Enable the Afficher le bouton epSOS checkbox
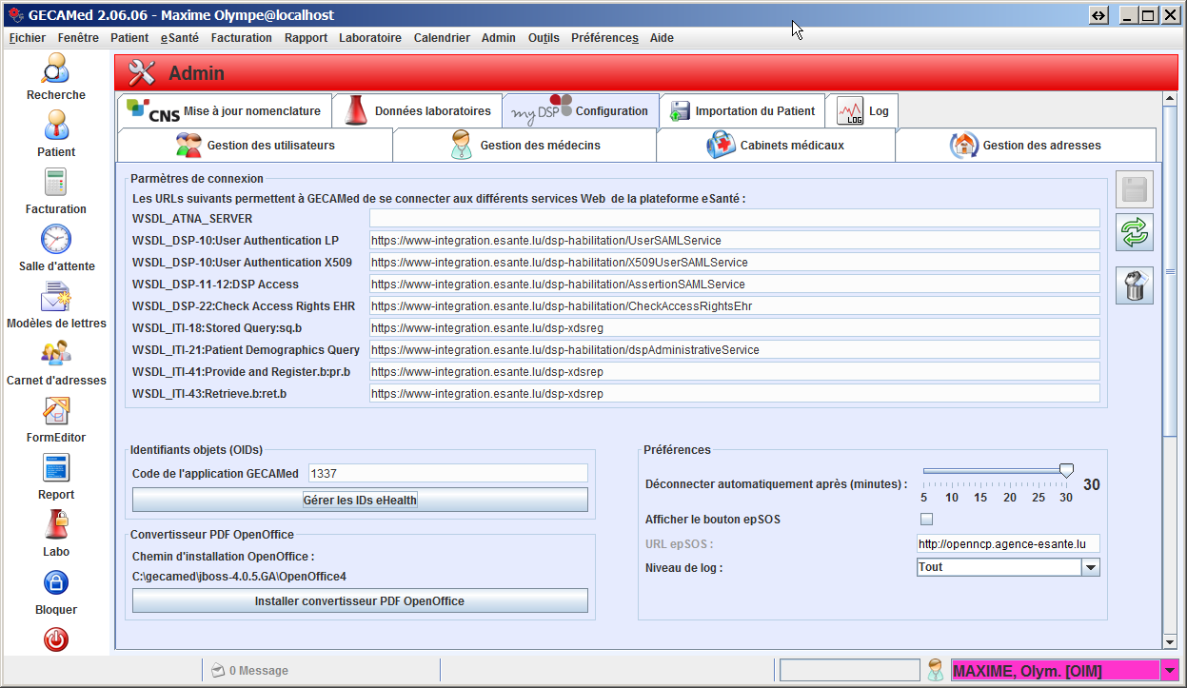Screen dimensions: 1187x688 click(x=926, y=520)
